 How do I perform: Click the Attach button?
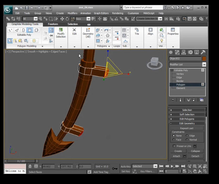[176, 156]
